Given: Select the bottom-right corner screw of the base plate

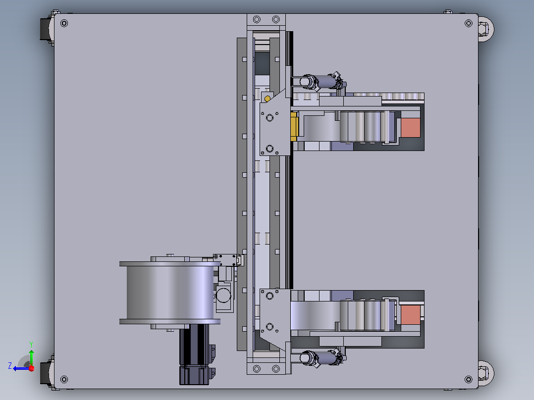Looking at the screenshot, I should 469,379.
